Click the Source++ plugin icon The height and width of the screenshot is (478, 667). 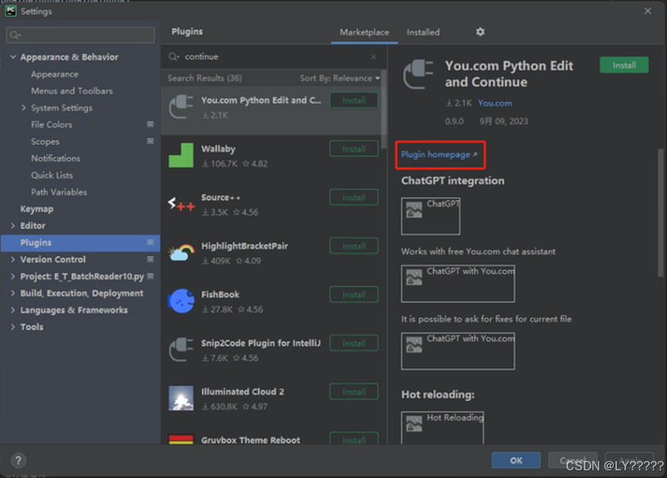point(181,204)
